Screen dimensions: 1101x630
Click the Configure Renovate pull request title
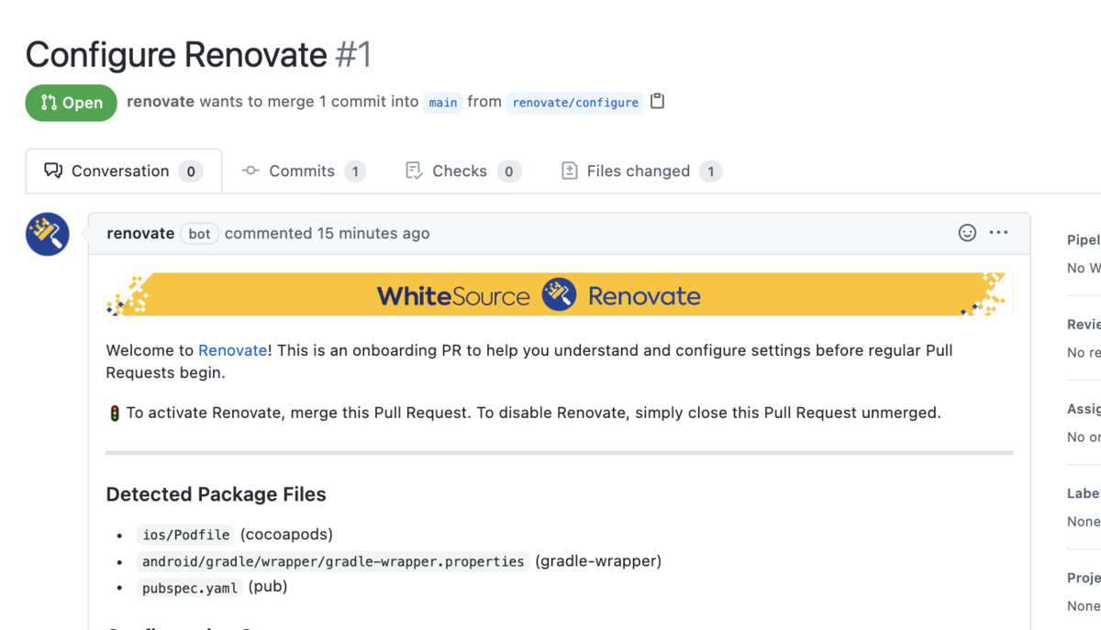[x=176, y=55]
